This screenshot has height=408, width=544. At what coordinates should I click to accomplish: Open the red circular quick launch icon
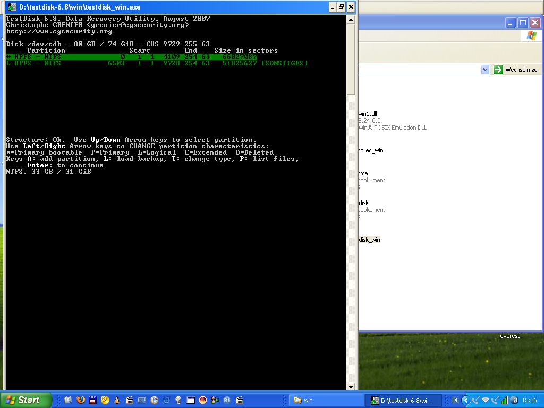click(x=203, y=400)
